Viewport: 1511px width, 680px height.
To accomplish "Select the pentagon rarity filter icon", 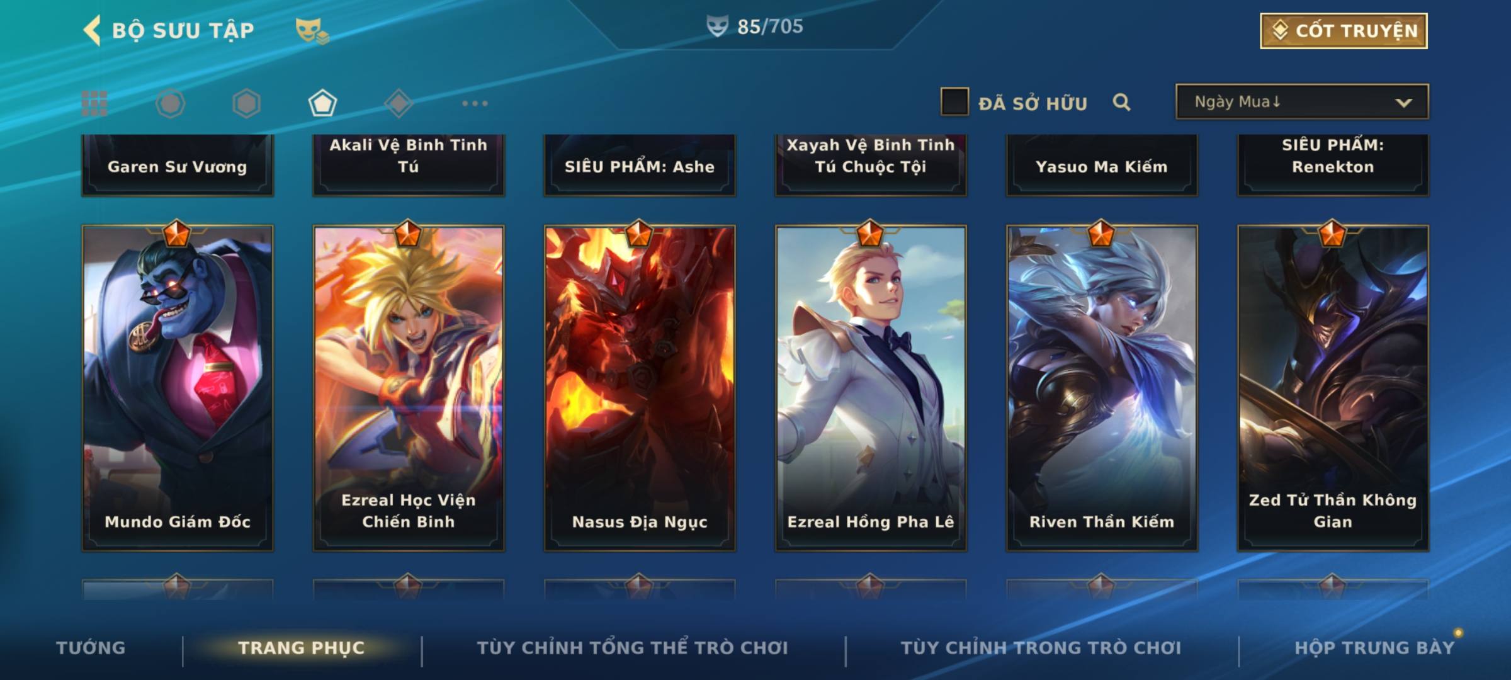I will click(322, 103).
